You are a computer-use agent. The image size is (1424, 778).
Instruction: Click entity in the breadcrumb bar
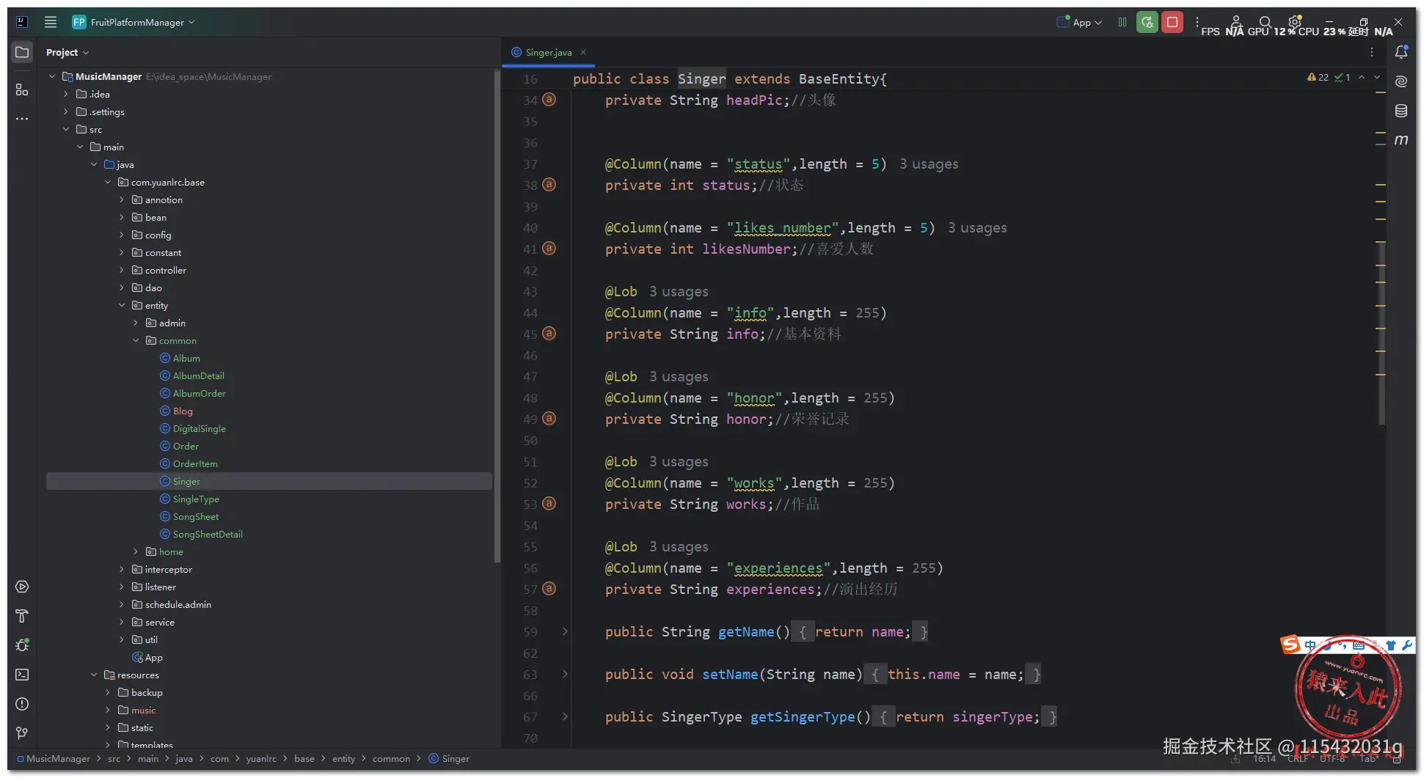[343, 759]
